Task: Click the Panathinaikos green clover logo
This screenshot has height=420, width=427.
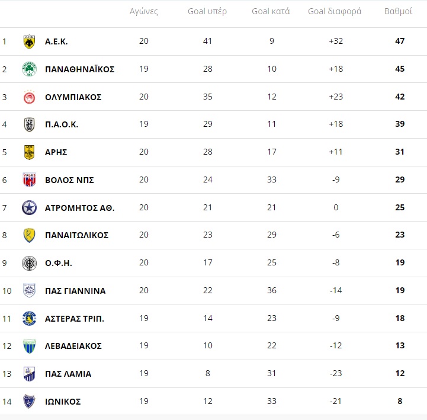Action: point(29,69)
